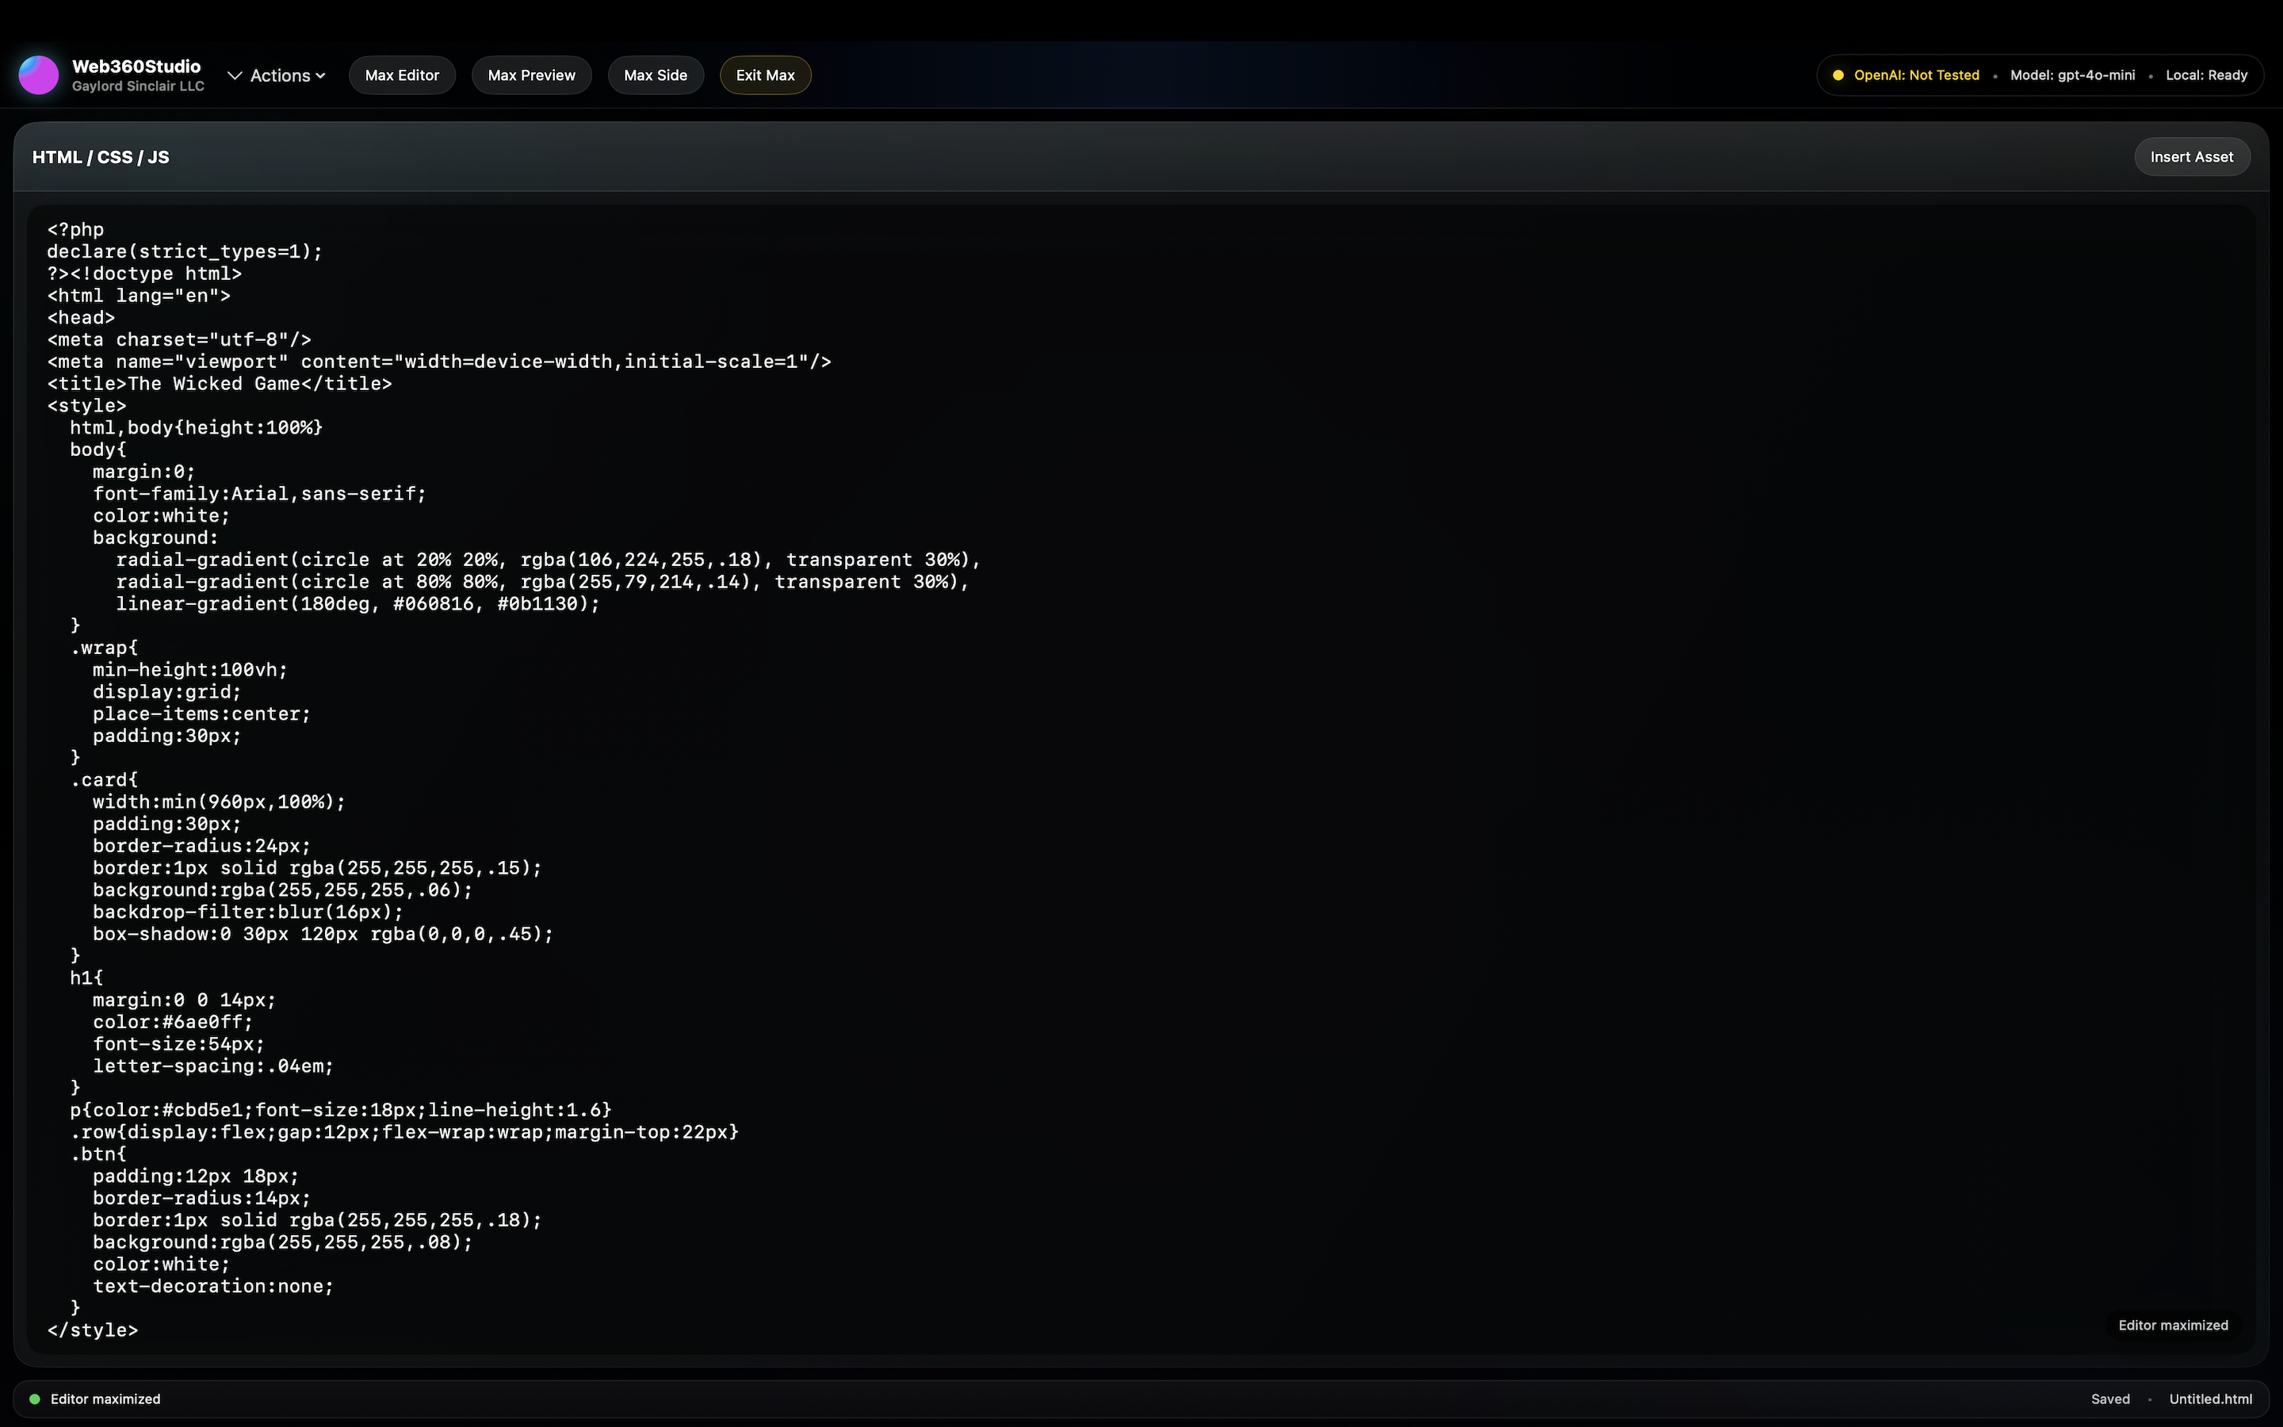The height and width of the screenshot is (1427, 2283).
Task: Click the Insert Asset button
Action: [x=2192, y=155]
